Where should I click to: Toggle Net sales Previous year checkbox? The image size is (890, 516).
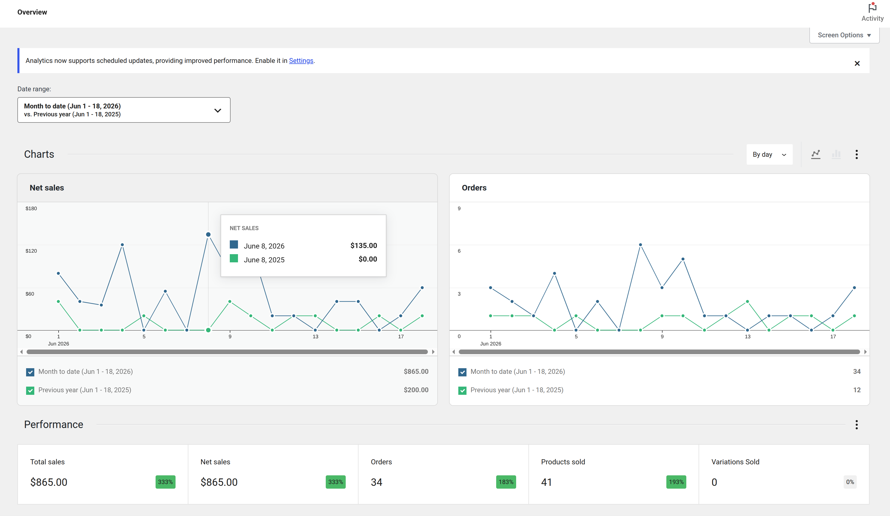pyautogui.click(x=30, y=390)
